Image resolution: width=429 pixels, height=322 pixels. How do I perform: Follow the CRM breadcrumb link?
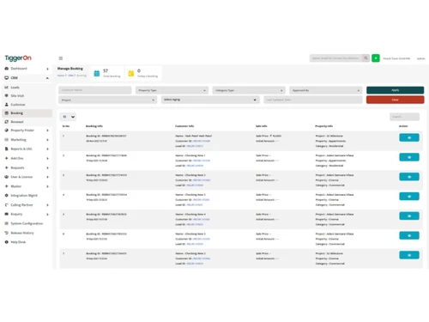coord(70,76)
